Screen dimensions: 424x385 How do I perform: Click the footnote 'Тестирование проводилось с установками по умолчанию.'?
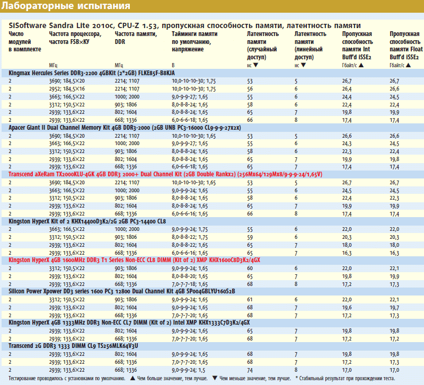tap(67, 378)
